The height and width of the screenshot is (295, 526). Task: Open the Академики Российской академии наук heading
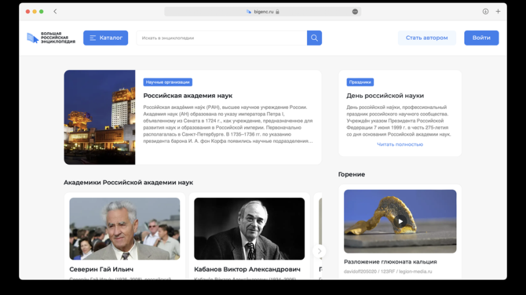tap(128, 183)
